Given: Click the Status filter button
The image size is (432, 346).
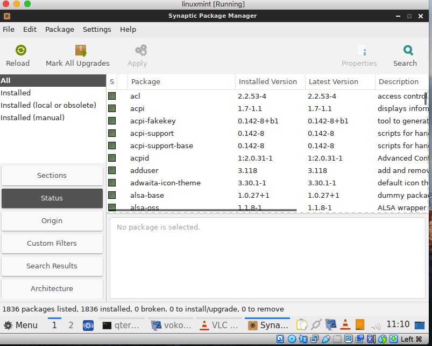Looking at the screenshot, I should 52,198.
